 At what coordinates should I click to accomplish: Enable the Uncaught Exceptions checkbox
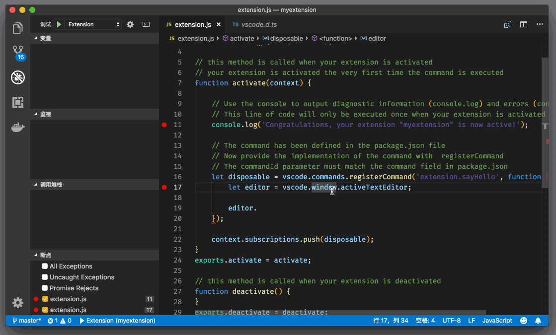coord(45,277)
